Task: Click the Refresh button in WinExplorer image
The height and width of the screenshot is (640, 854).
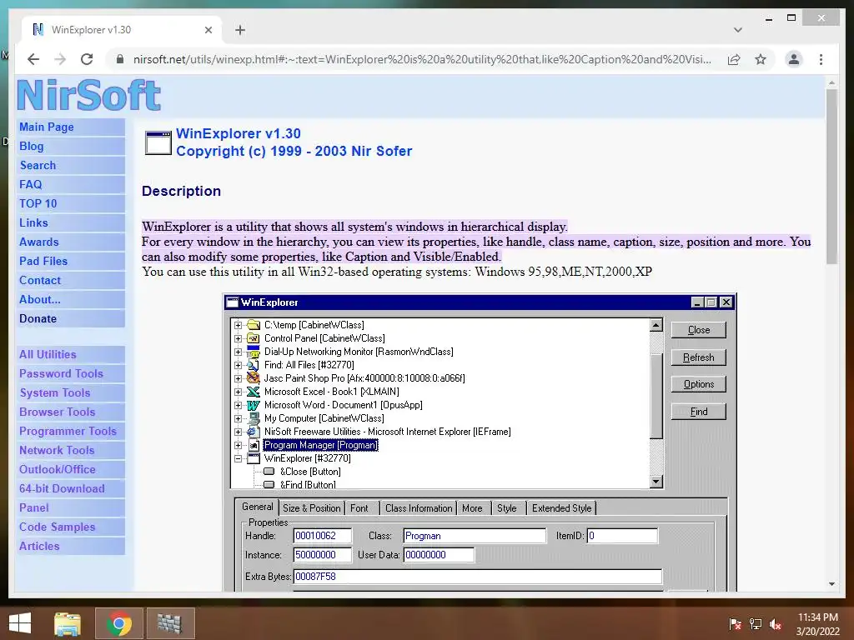Action: [699, 357]
